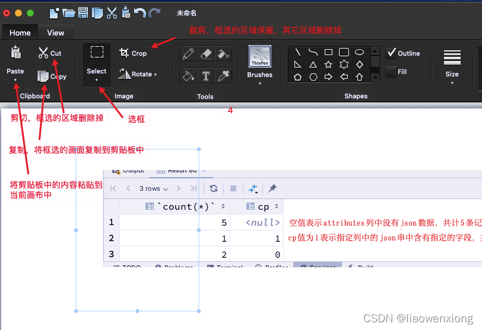This screenshot has height=330, width=482.
Task: Select the Text tool
Action: click(205, 75)
